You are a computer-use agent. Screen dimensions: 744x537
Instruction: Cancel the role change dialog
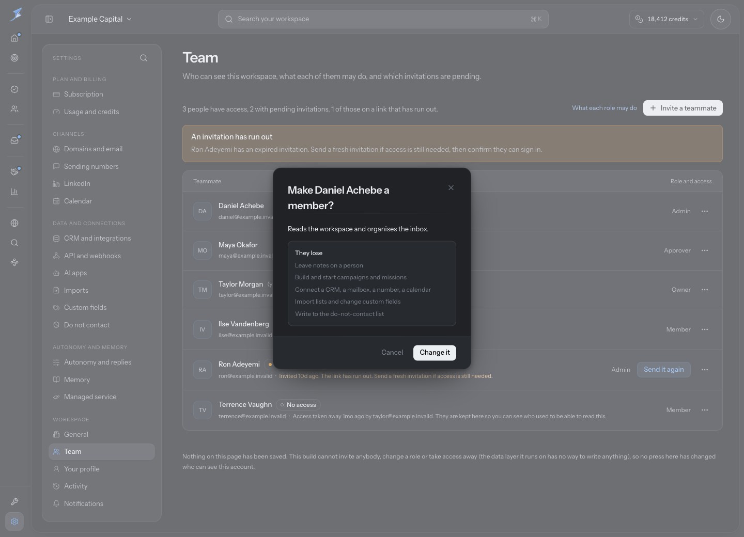[x=392, y=353]
